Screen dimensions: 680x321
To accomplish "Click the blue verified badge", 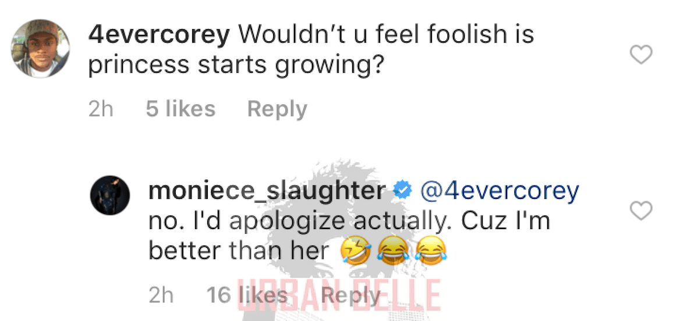I will click(402, 191).
